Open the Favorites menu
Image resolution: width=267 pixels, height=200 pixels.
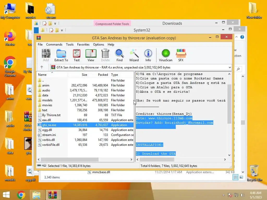(83, 44)
